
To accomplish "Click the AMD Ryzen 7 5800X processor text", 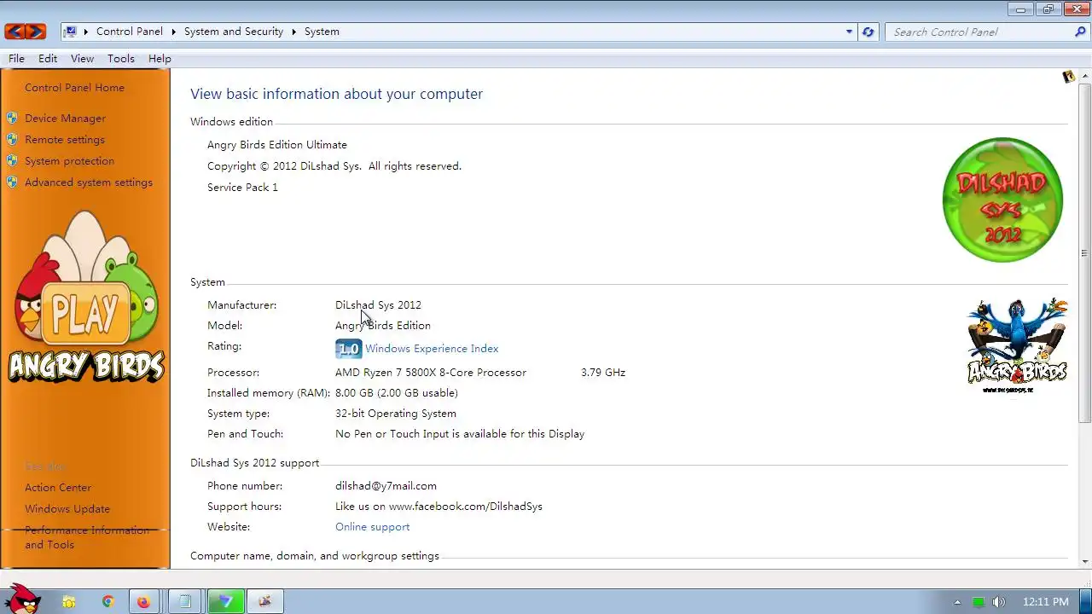I will [x=431, y=373].
